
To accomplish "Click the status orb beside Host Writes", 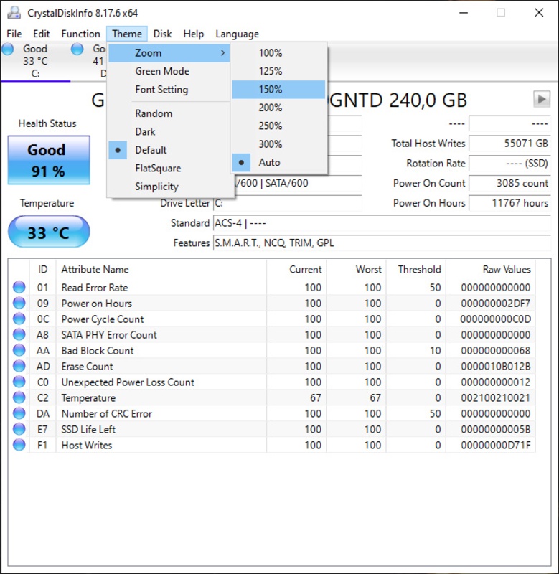I will [x=19, y=444].
